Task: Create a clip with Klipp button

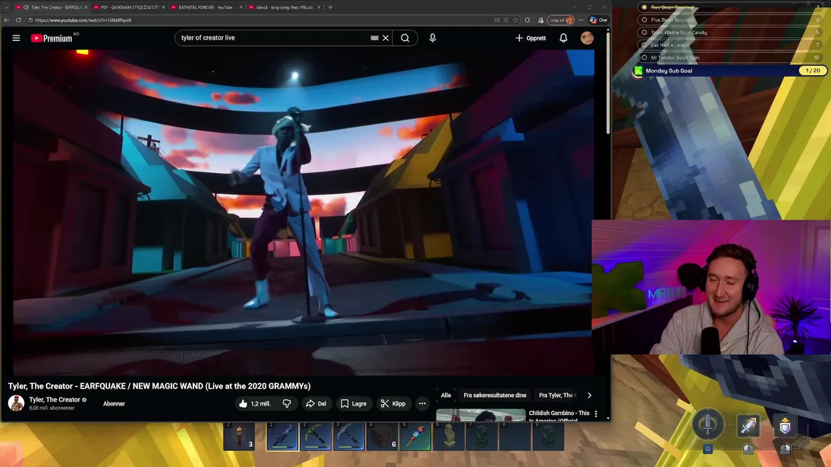Action: (x=393, y=403)
